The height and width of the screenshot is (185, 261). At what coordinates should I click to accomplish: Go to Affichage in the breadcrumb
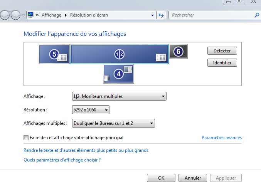[x=51, y=15]
